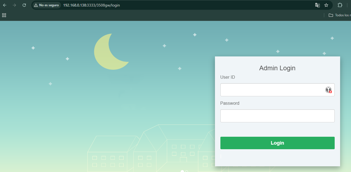Open the Google Translate page icon

pyautogui.click(x=317, y=5)
